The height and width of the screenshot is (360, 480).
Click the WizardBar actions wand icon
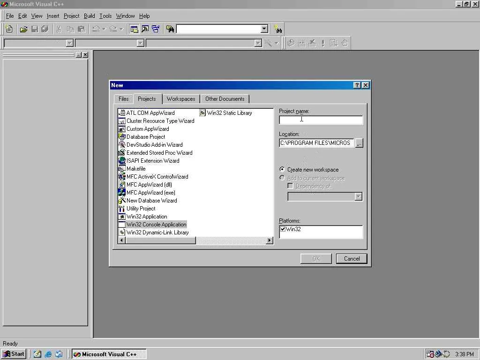[x=269, y=43]
